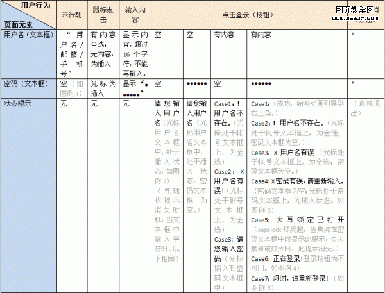Select the 鼠标点击 column header

(103, 14)
